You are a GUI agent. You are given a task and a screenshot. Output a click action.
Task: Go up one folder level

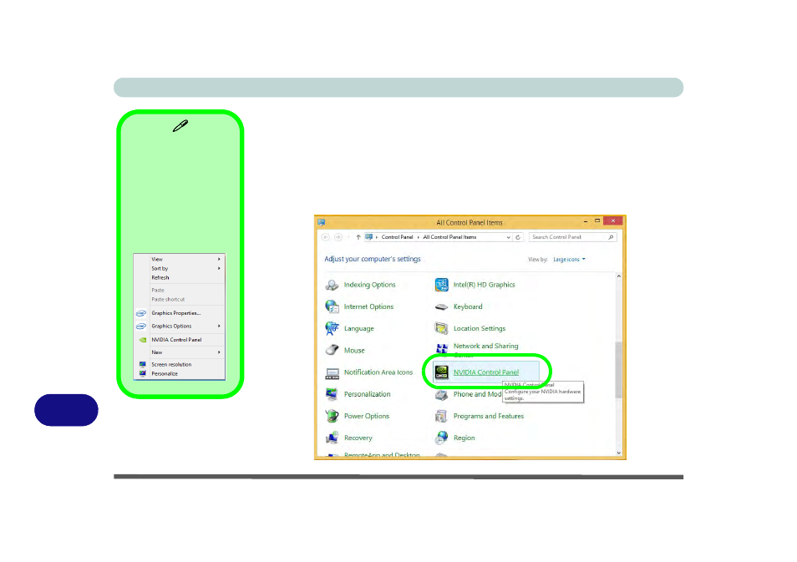[x=358, y=237]
